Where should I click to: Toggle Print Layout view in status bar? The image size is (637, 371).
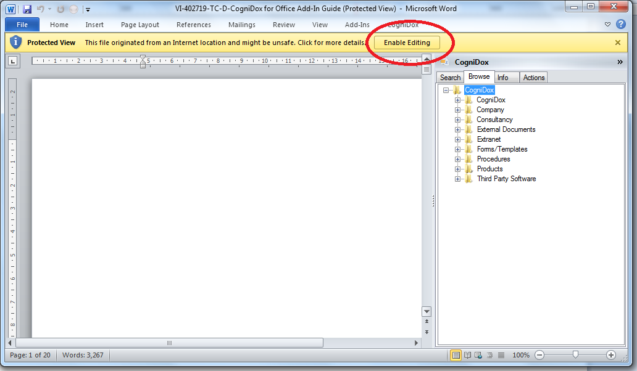tap(456, 355)
